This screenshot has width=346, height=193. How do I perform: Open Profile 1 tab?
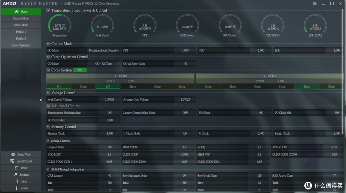pos(21,32)
